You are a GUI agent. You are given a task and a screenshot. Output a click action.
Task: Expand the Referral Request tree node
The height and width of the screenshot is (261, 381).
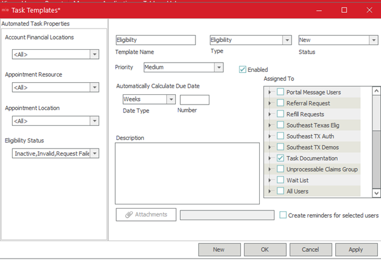(270, 103)
